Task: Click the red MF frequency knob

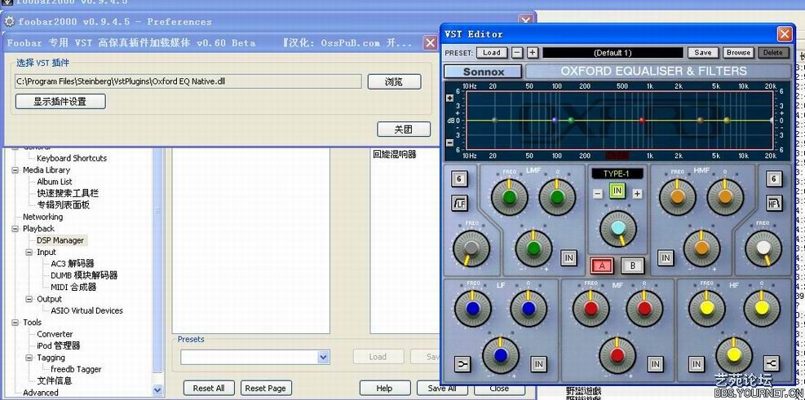Action: 591,308
